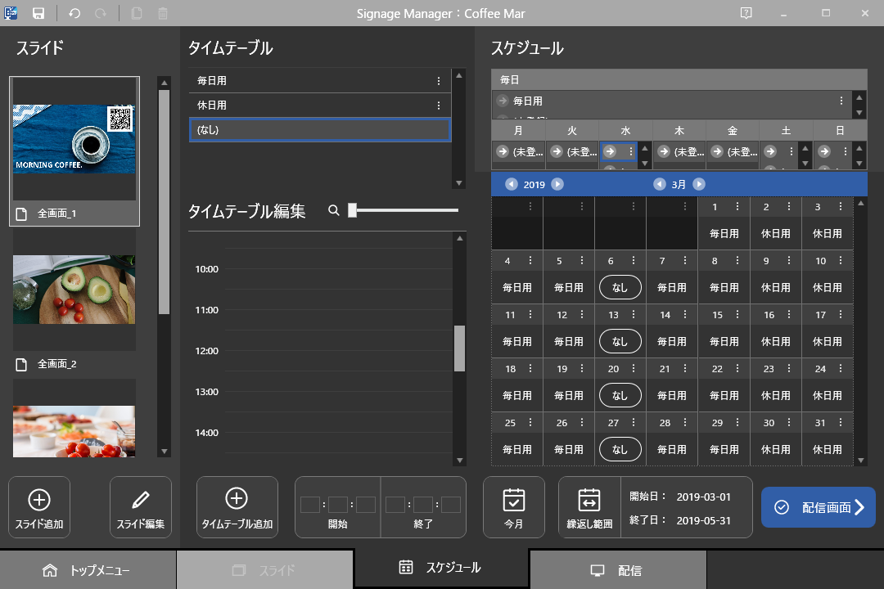Image resolution: width=884 pixels, height=589 pixels.
Task: Switch to the トップメニュー tab
Action: pos(88,570)
